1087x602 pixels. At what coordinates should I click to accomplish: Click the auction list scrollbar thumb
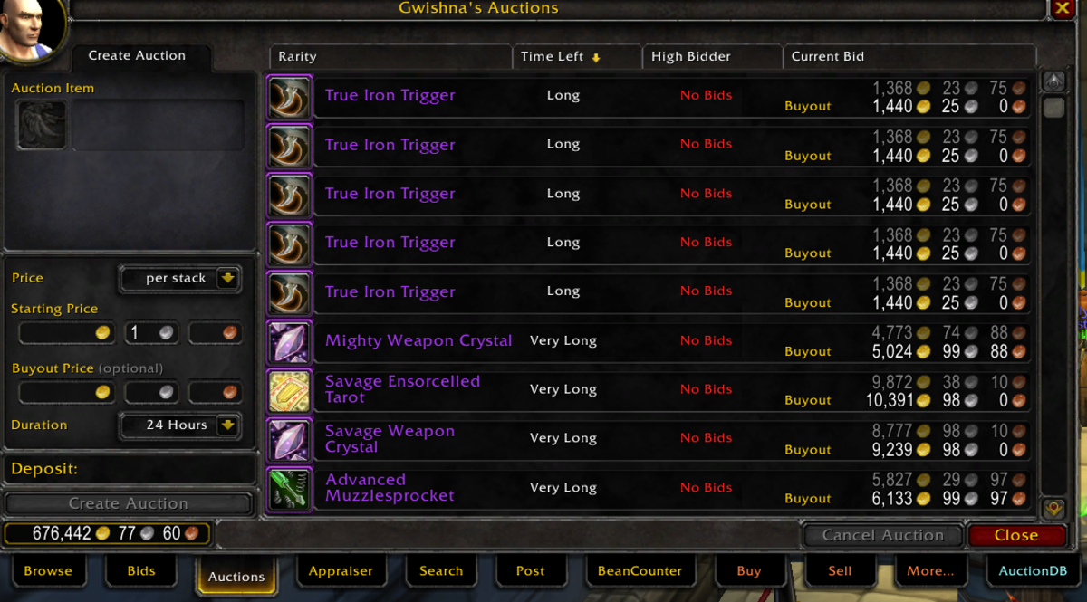click(1053, 108)
